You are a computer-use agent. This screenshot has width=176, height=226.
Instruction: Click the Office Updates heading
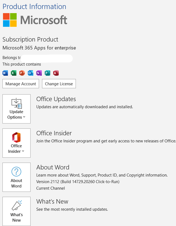(56, 99)
